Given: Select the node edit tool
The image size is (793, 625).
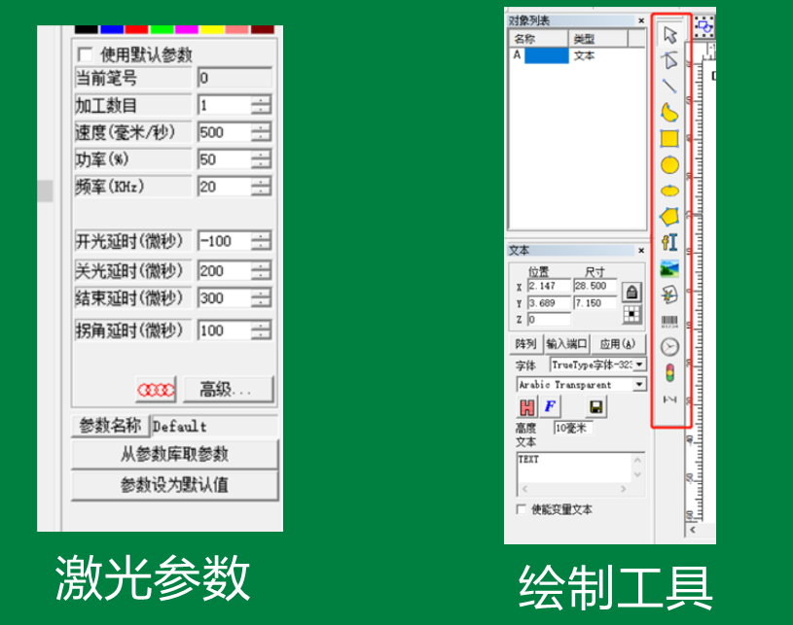Looking at the screenshot, I should tap(669, 60).
